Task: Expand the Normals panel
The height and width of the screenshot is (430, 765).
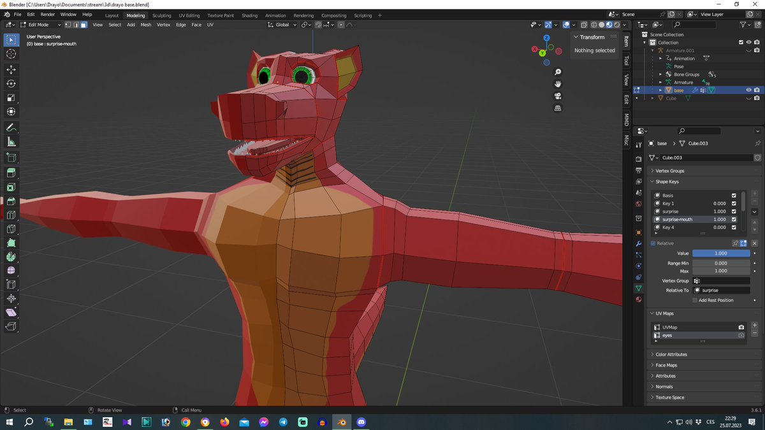Action: pos(664,387)
